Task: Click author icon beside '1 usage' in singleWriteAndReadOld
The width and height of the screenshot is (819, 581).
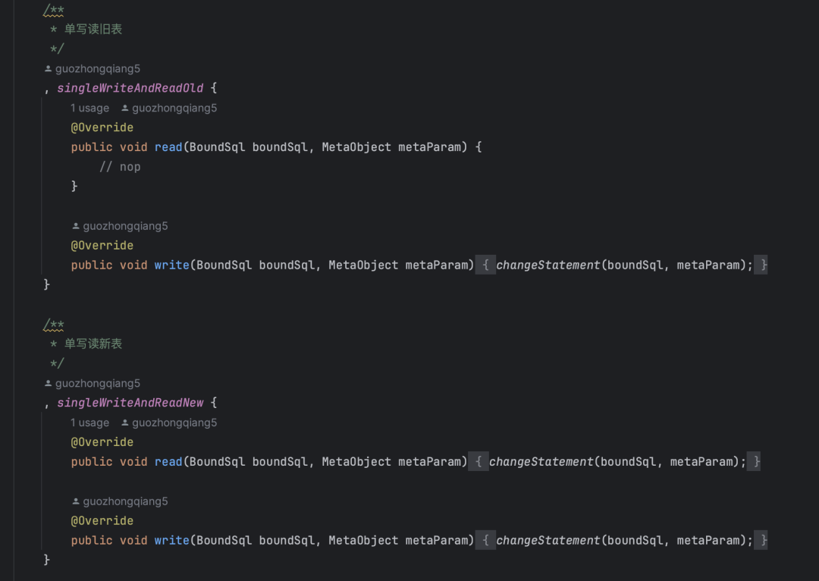Action: click(125, 108)
